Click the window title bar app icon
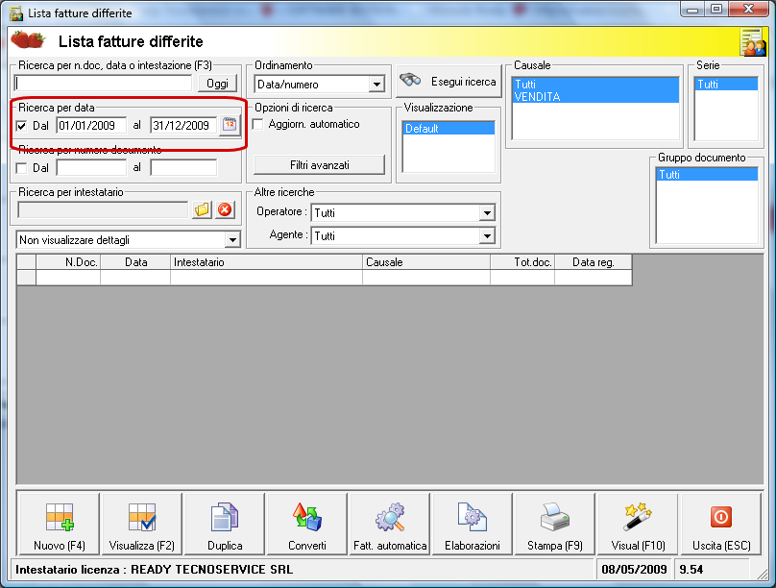776x588 pixels. coord(16,12)
